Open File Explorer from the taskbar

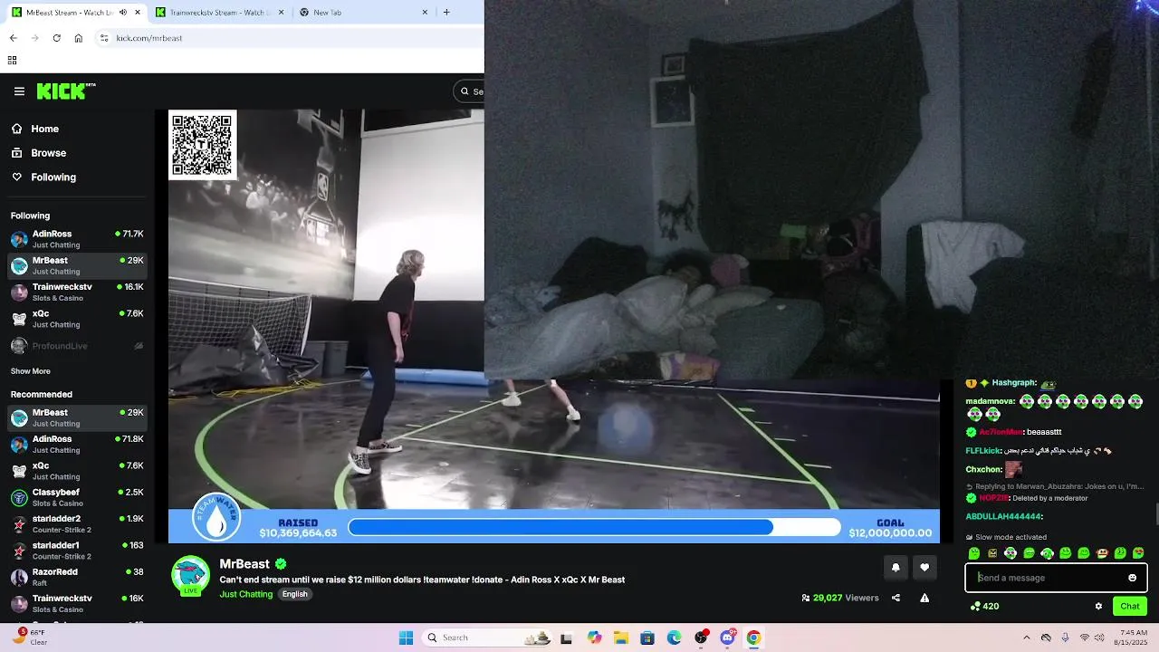[x=620, y=638]
